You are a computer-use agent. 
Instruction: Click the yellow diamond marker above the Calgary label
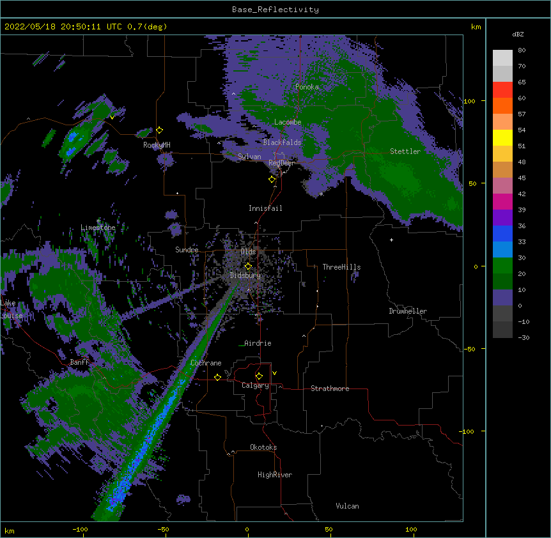point(259,376)
